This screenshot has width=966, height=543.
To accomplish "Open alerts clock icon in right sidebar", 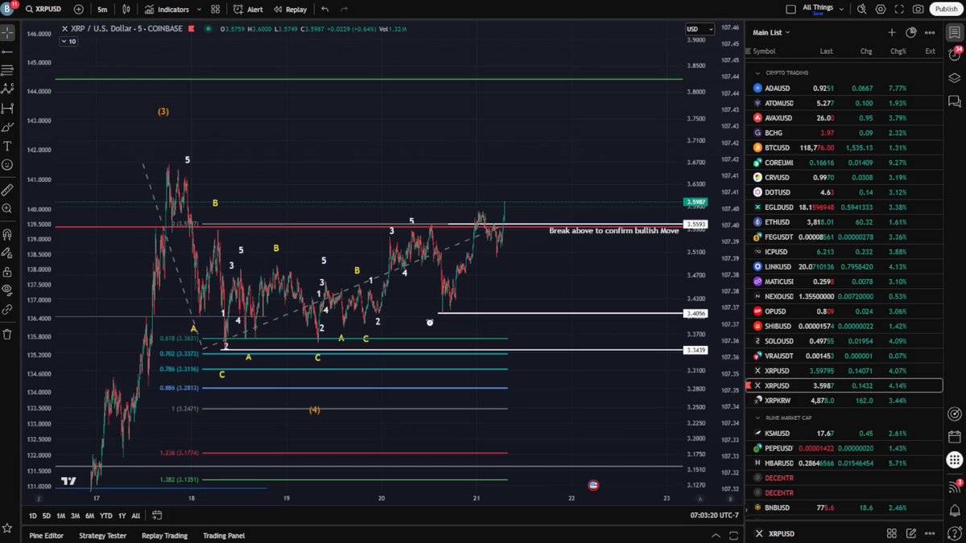I will [x=954, y=56].
